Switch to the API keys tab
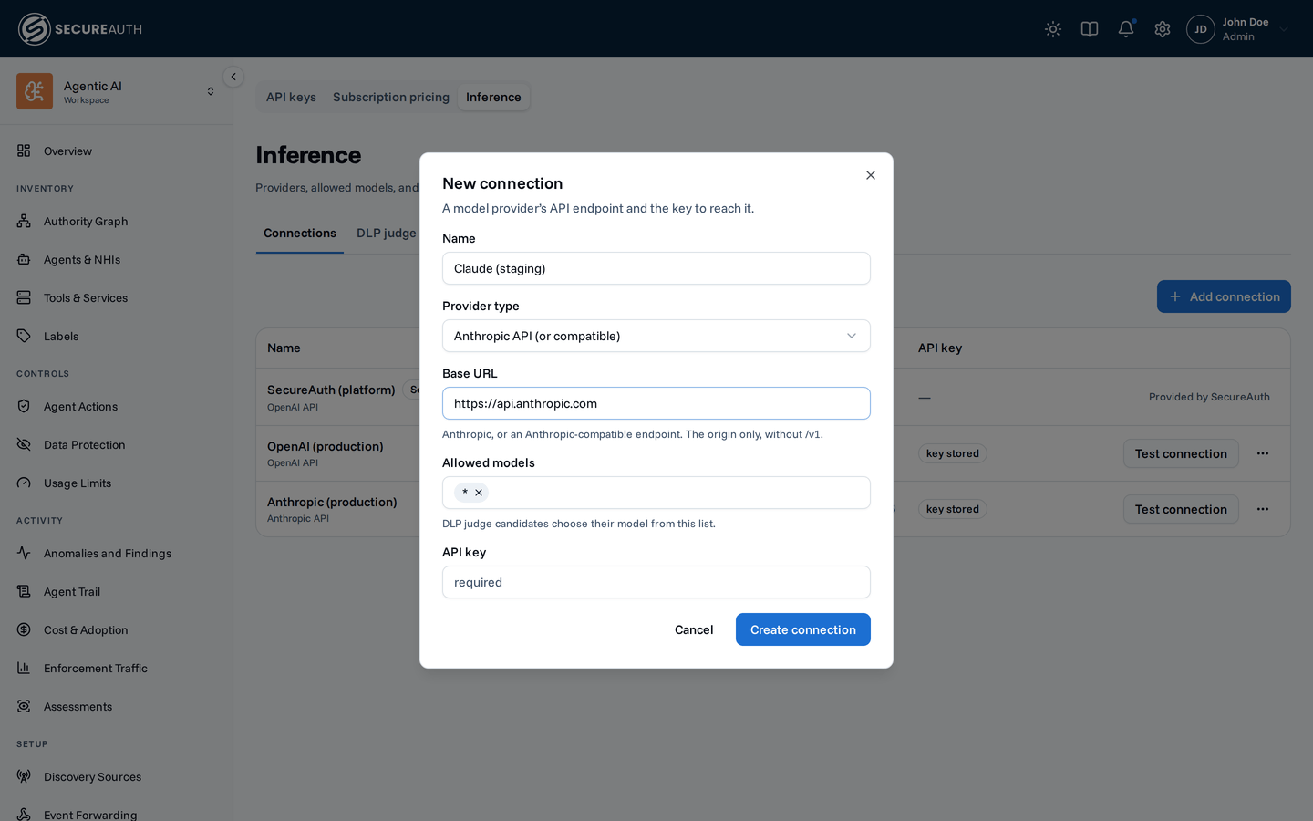Image resolution: width=1313 pixels, height=821 pixels. coord(291,97)
